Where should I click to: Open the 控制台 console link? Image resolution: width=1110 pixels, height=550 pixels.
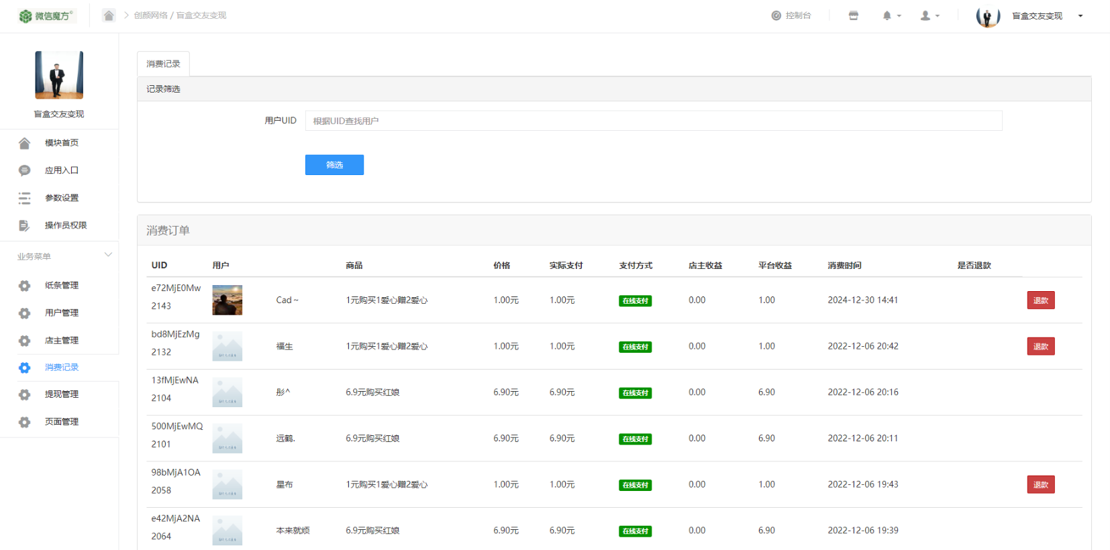791,15
